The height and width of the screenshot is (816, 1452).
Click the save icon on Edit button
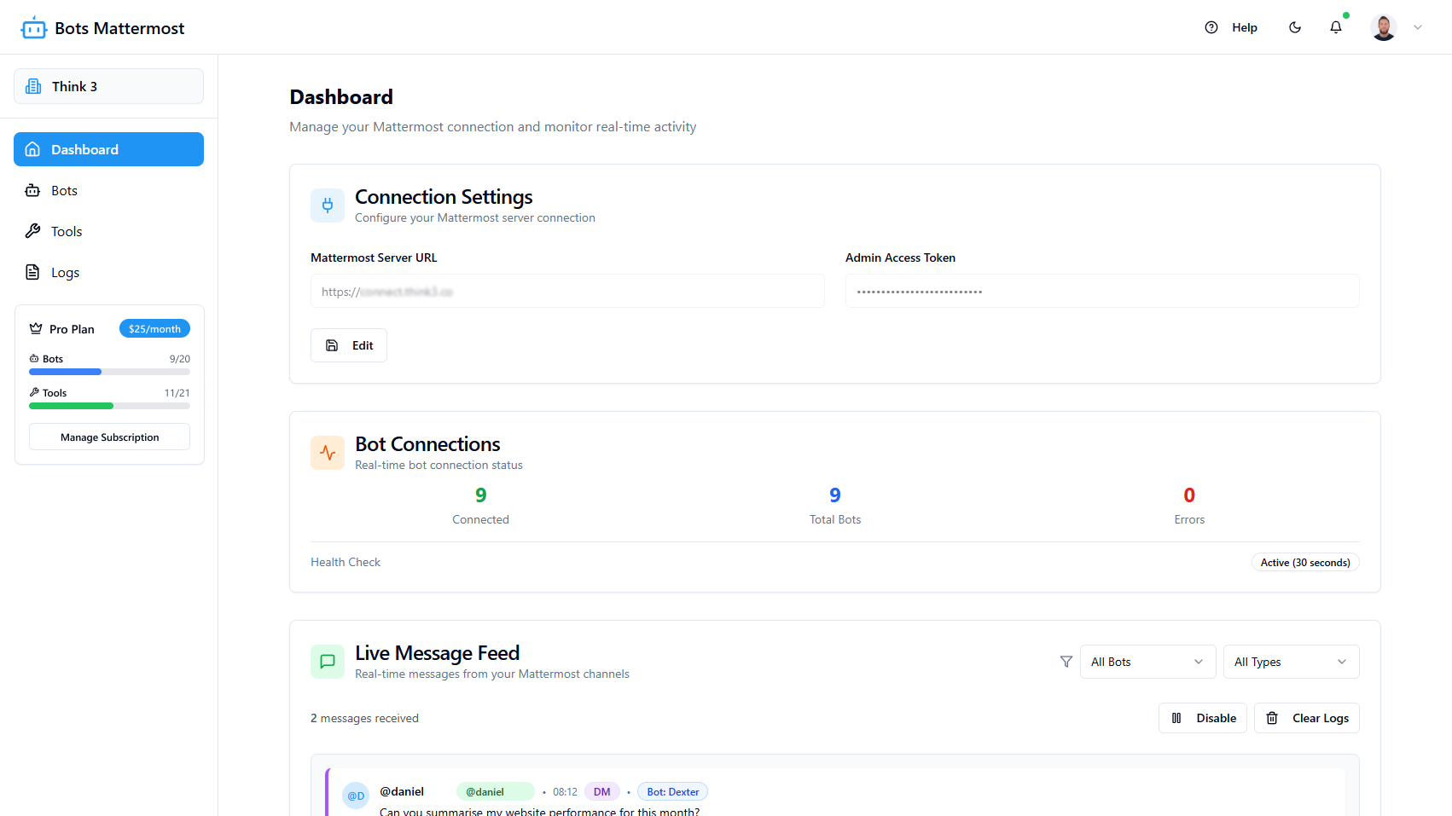(x=332, y=345)
